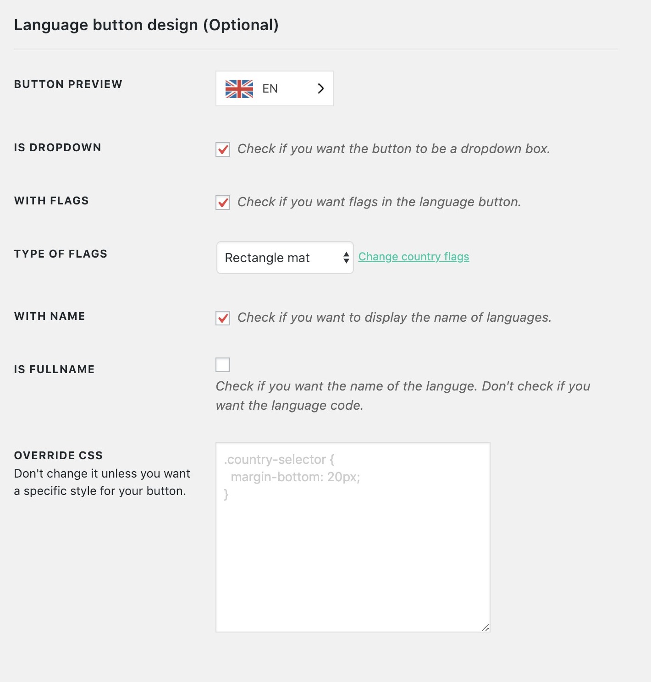Click the EN language code in preview

click(270, 88)
